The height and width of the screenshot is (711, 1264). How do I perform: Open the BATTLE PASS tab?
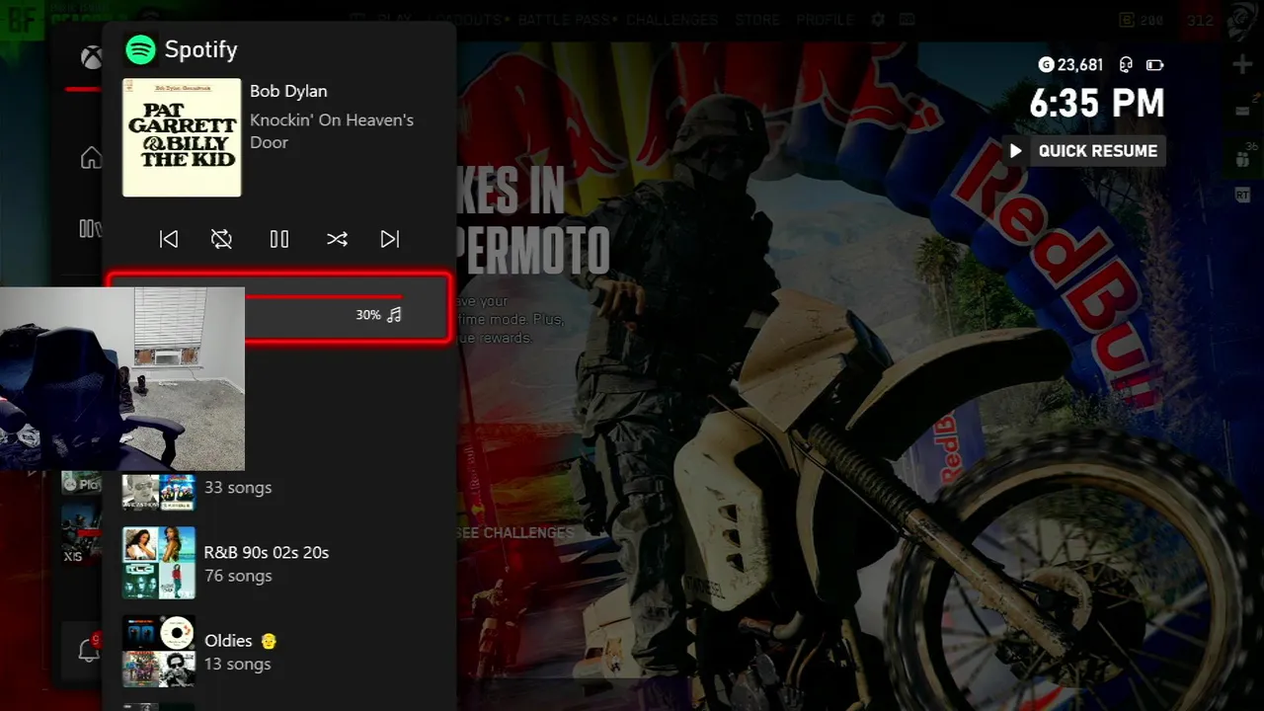point(565,20)
